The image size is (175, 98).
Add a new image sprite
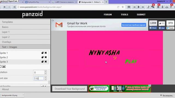click(4, 66)
